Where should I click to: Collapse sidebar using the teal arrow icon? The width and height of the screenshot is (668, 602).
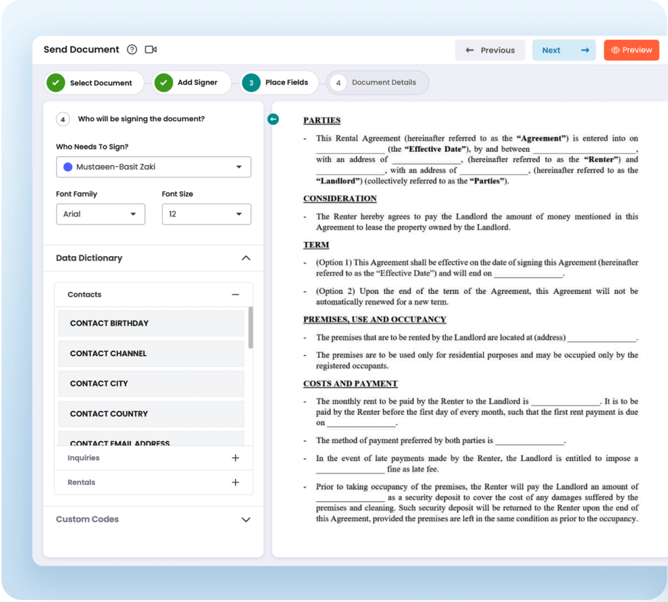[273, 120]
